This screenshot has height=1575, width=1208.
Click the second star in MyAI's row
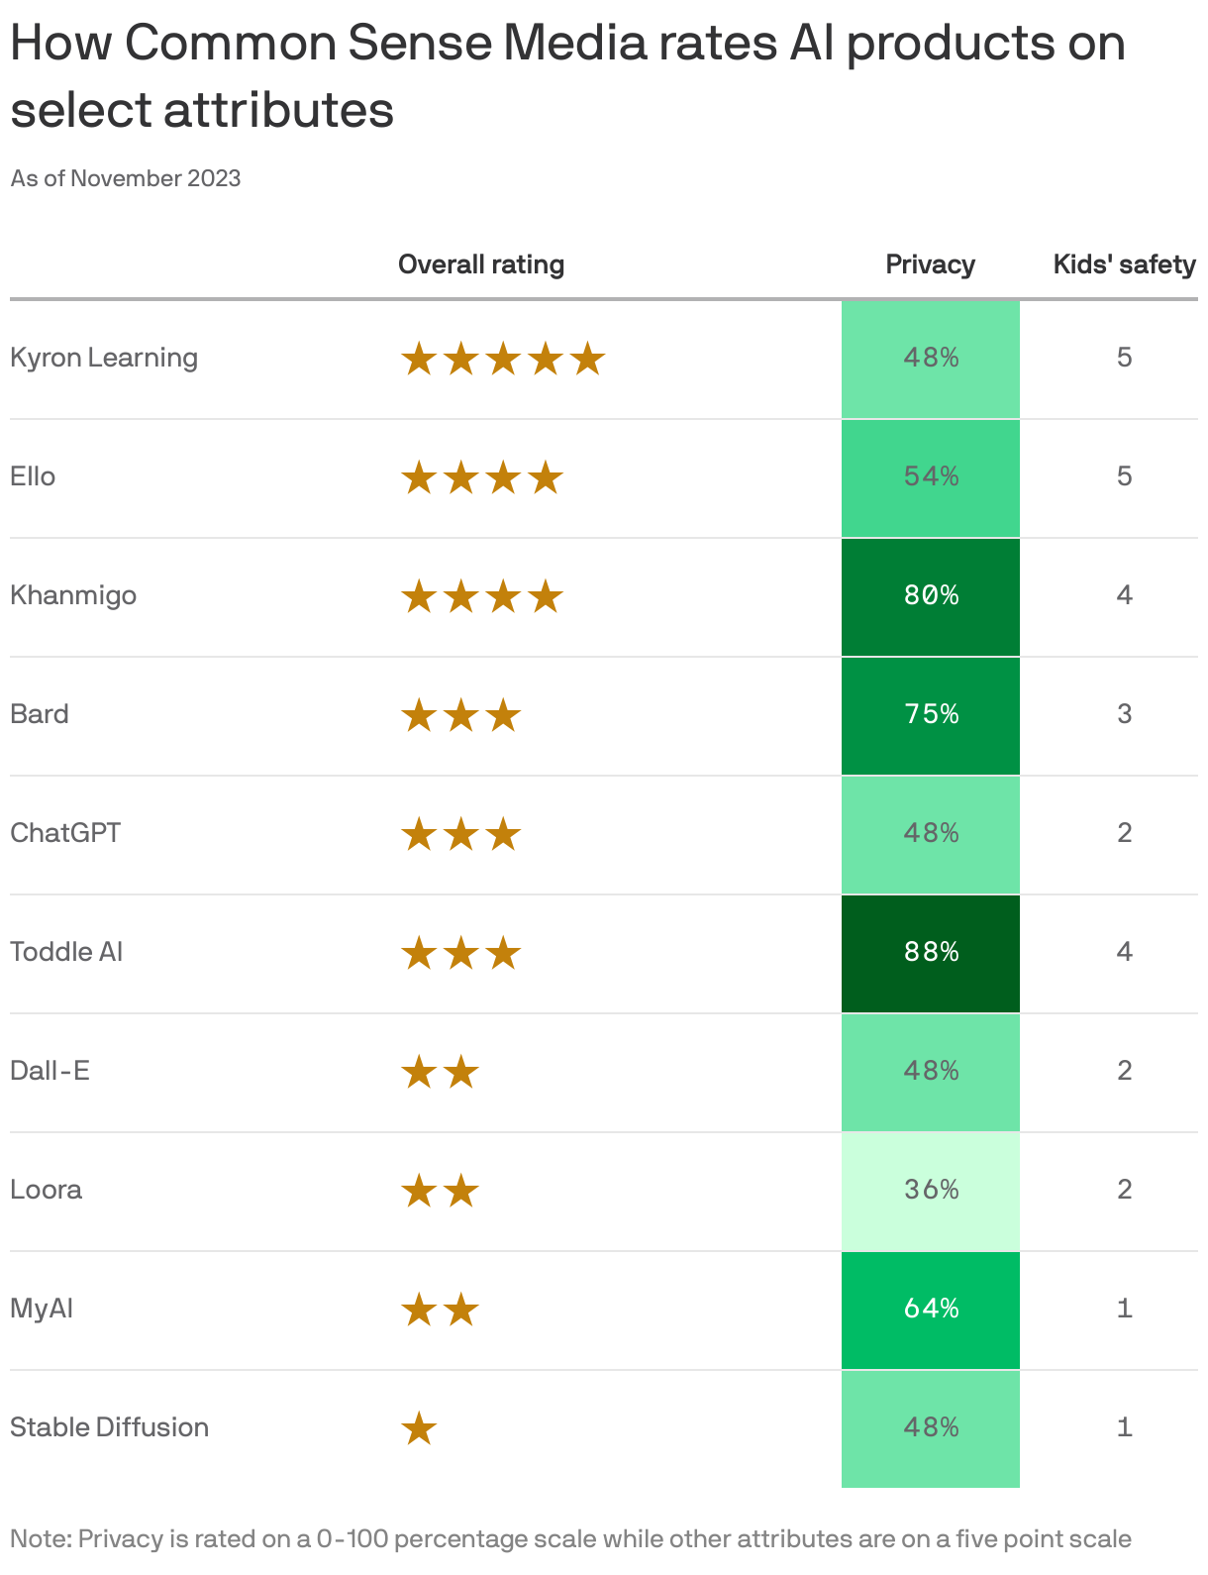(x=461, y=1311)
